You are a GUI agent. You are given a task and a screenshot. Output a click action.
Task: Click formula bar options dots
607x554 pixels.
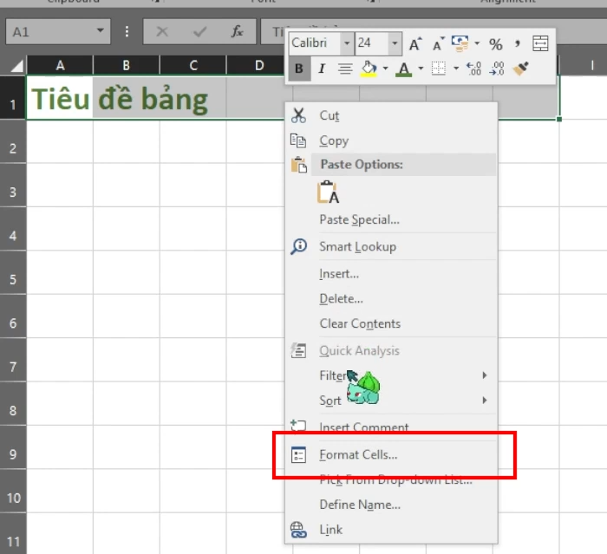tap(127, 31)
